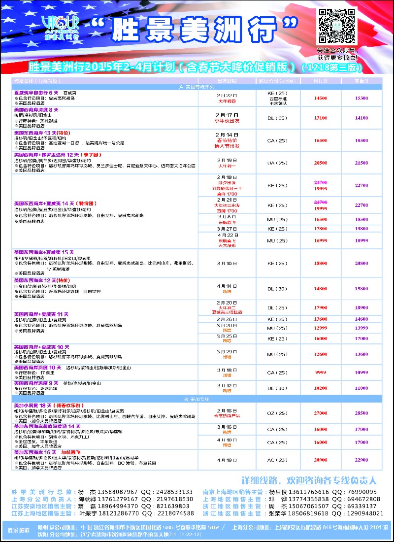Click the price "14500"

coord(321,98)
